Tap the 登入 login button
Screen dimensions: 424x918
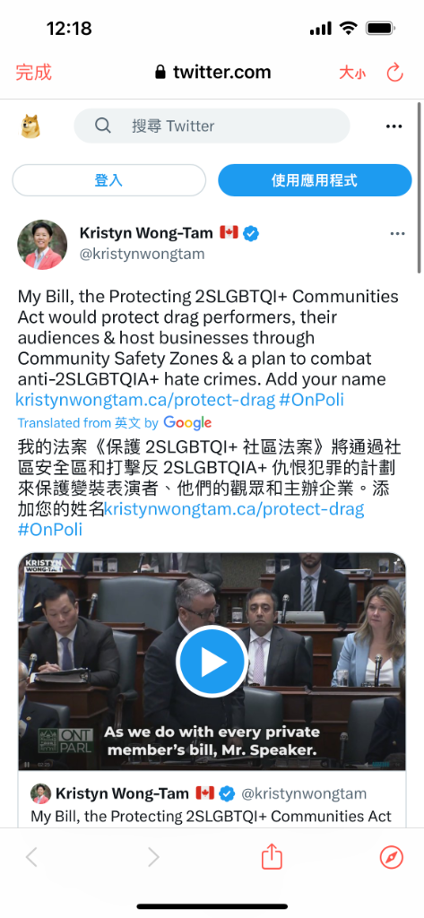tap(109, 180)
